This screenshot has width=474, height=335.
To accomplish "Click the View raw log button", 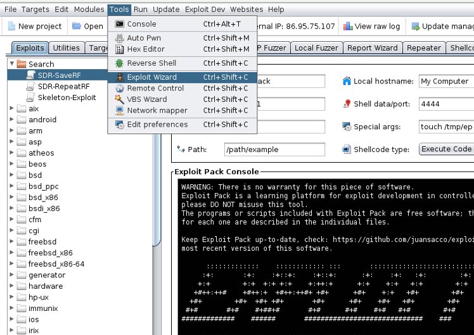I will click(x=372, y=26).
